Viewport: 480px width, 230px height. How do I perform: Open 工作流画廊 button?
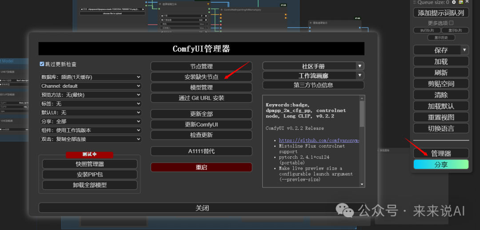tap(309, 75)
